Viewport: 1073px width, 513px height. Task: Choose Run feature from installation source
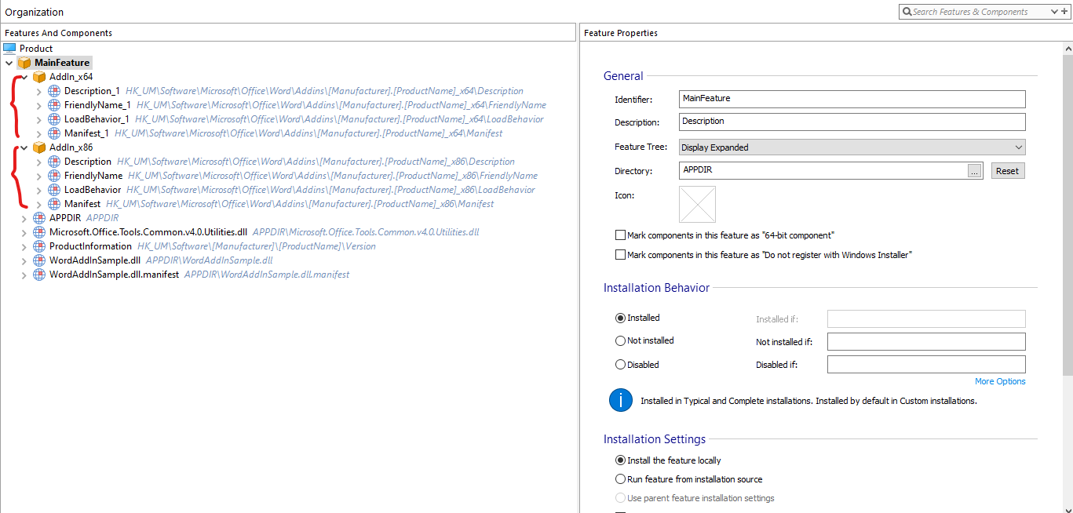[x=621, y=479]
